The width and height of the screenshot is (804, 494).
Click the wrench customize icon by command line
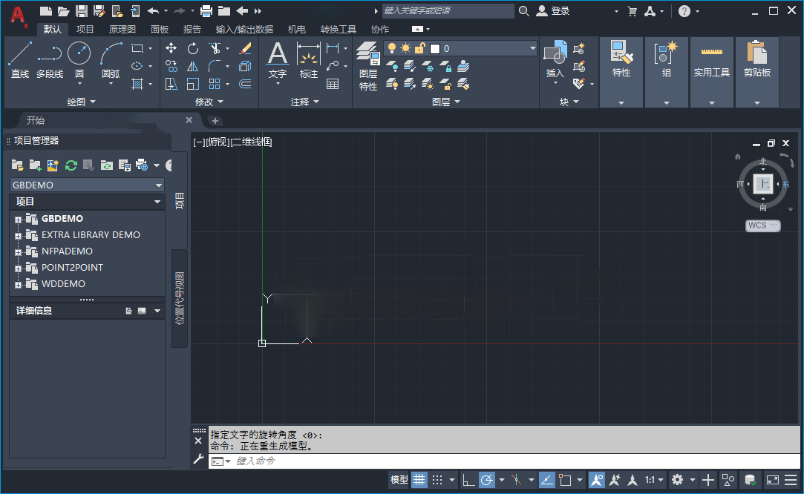pos(198,459)
